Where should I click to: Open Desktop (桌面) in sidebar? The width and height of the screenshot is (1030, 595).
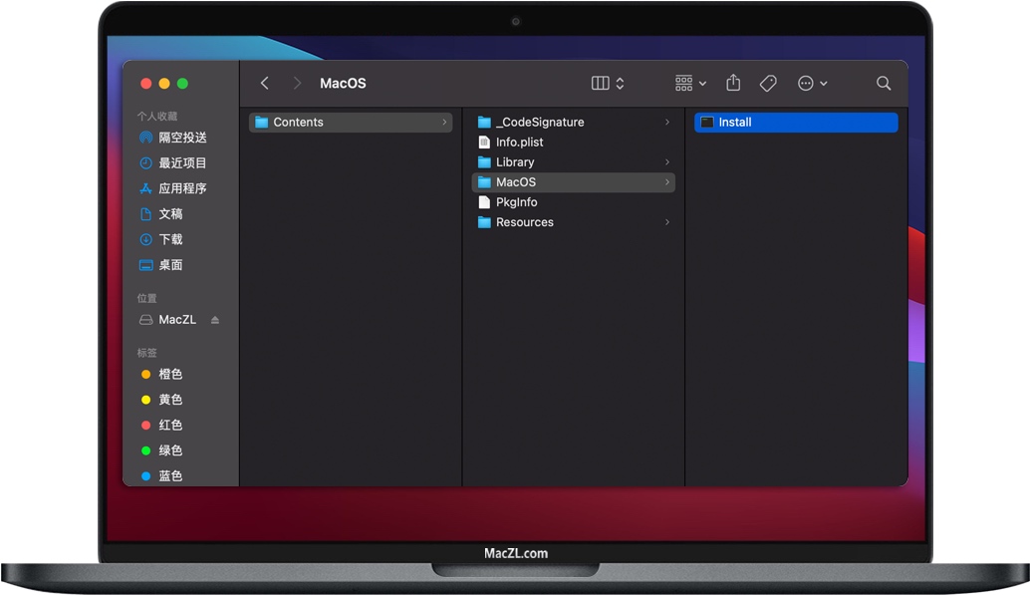170,265
